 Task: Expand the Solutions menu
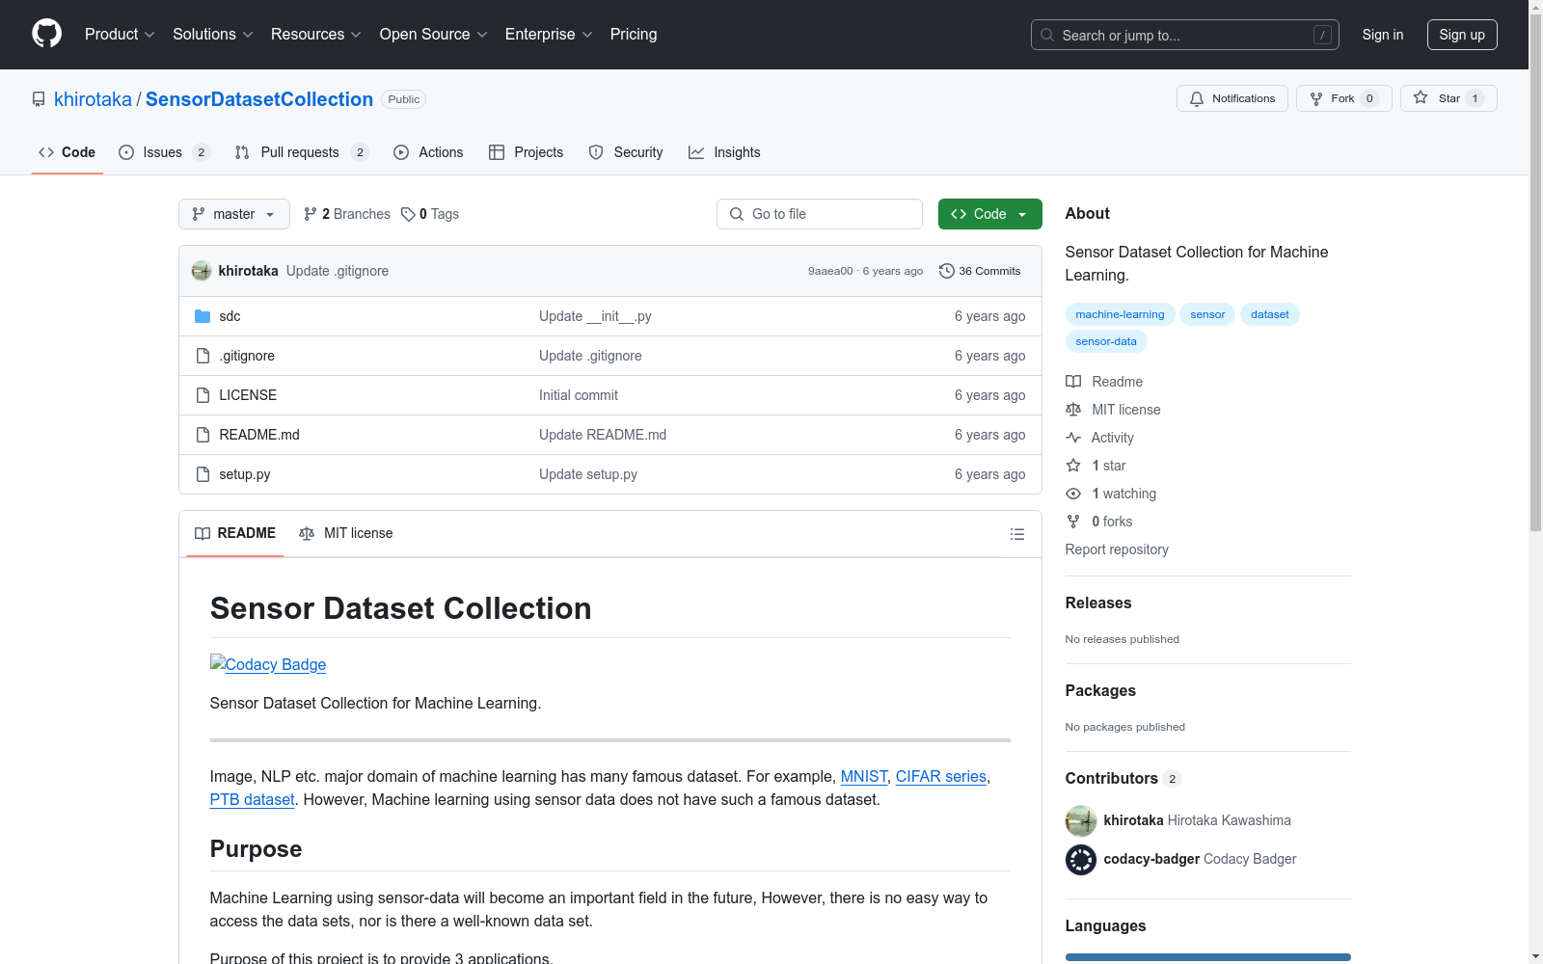(213, 34)
